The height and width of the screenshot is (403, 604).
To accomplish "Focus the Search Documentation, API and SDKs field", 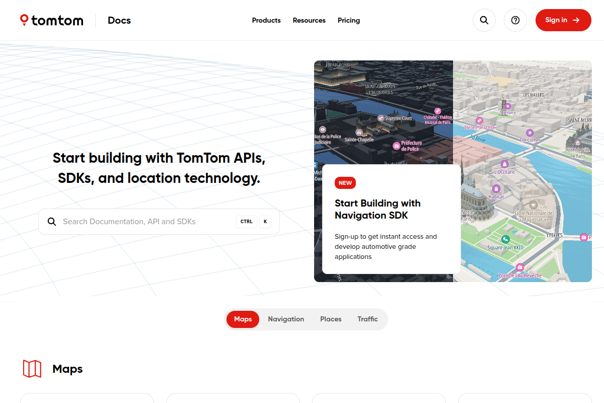I will pos(159,222).
